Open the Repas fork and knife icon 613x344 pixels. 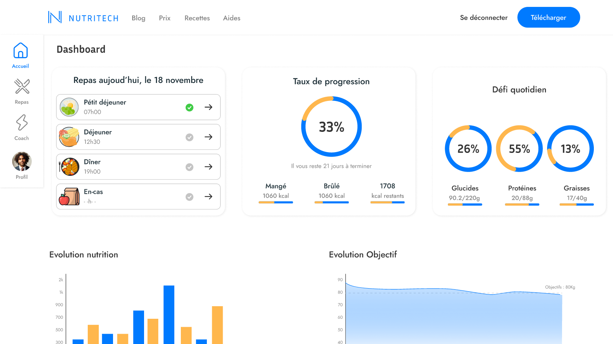(x=22, y=86)
